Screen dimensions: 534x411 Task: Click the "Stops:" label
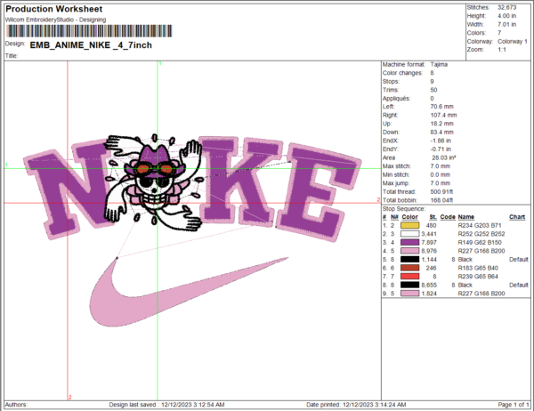click(x=391, y=81)
